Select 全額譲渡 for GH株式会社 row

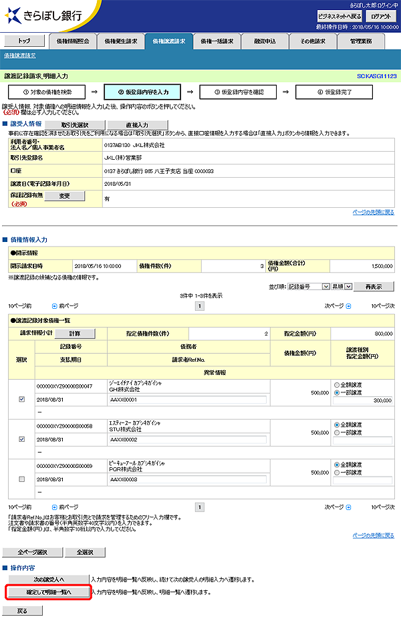[x=337, y=385]
